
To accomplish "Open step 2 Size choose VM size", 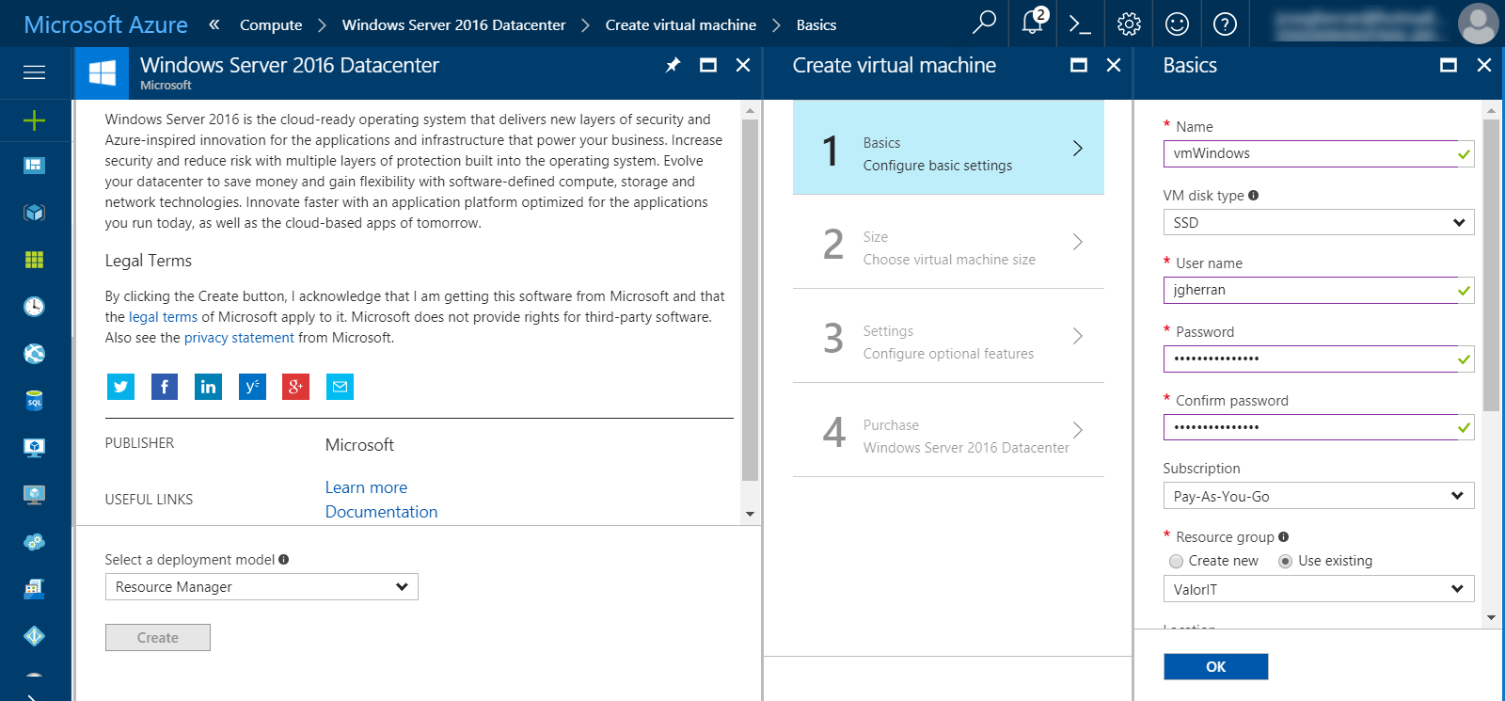I will click(x=948, y=242).
